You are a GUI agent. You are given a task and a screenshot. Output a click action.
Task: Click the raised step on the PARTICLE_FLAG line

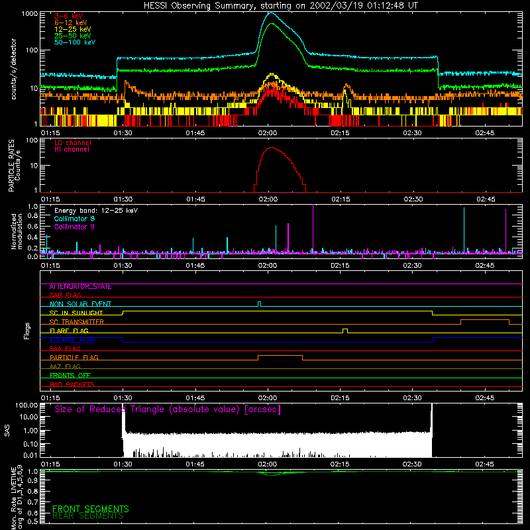pyautogui.click(x=280, y=356)
